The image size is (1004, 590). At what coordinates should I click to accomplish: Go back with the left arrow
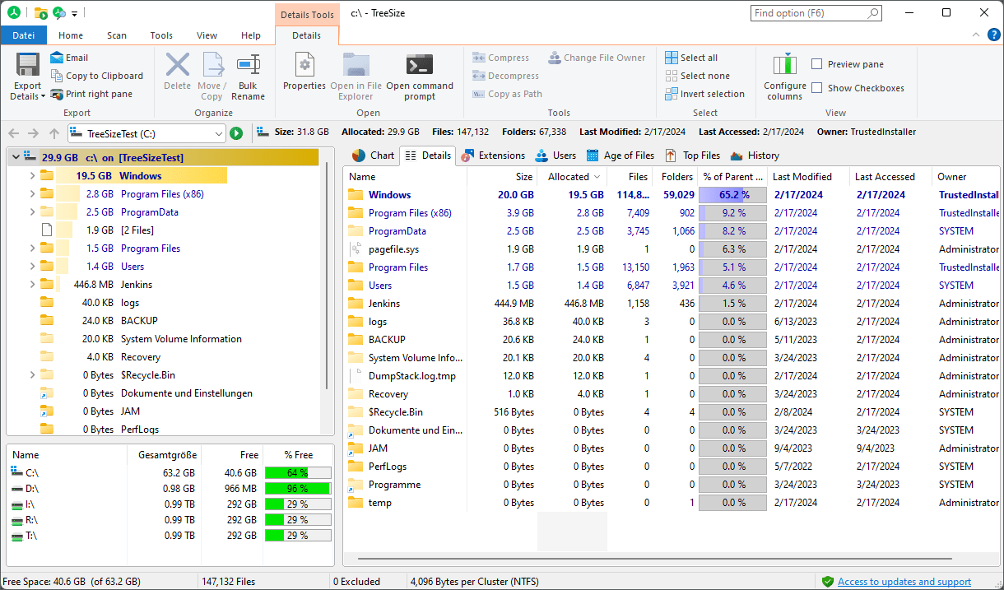pyautogui.click(x=13, y=133)
